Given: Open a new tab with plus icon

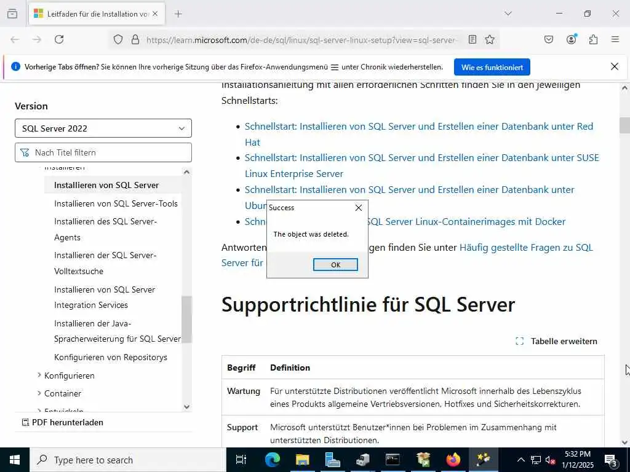Looking at the screenshot, I should click(x=178, y=14).
